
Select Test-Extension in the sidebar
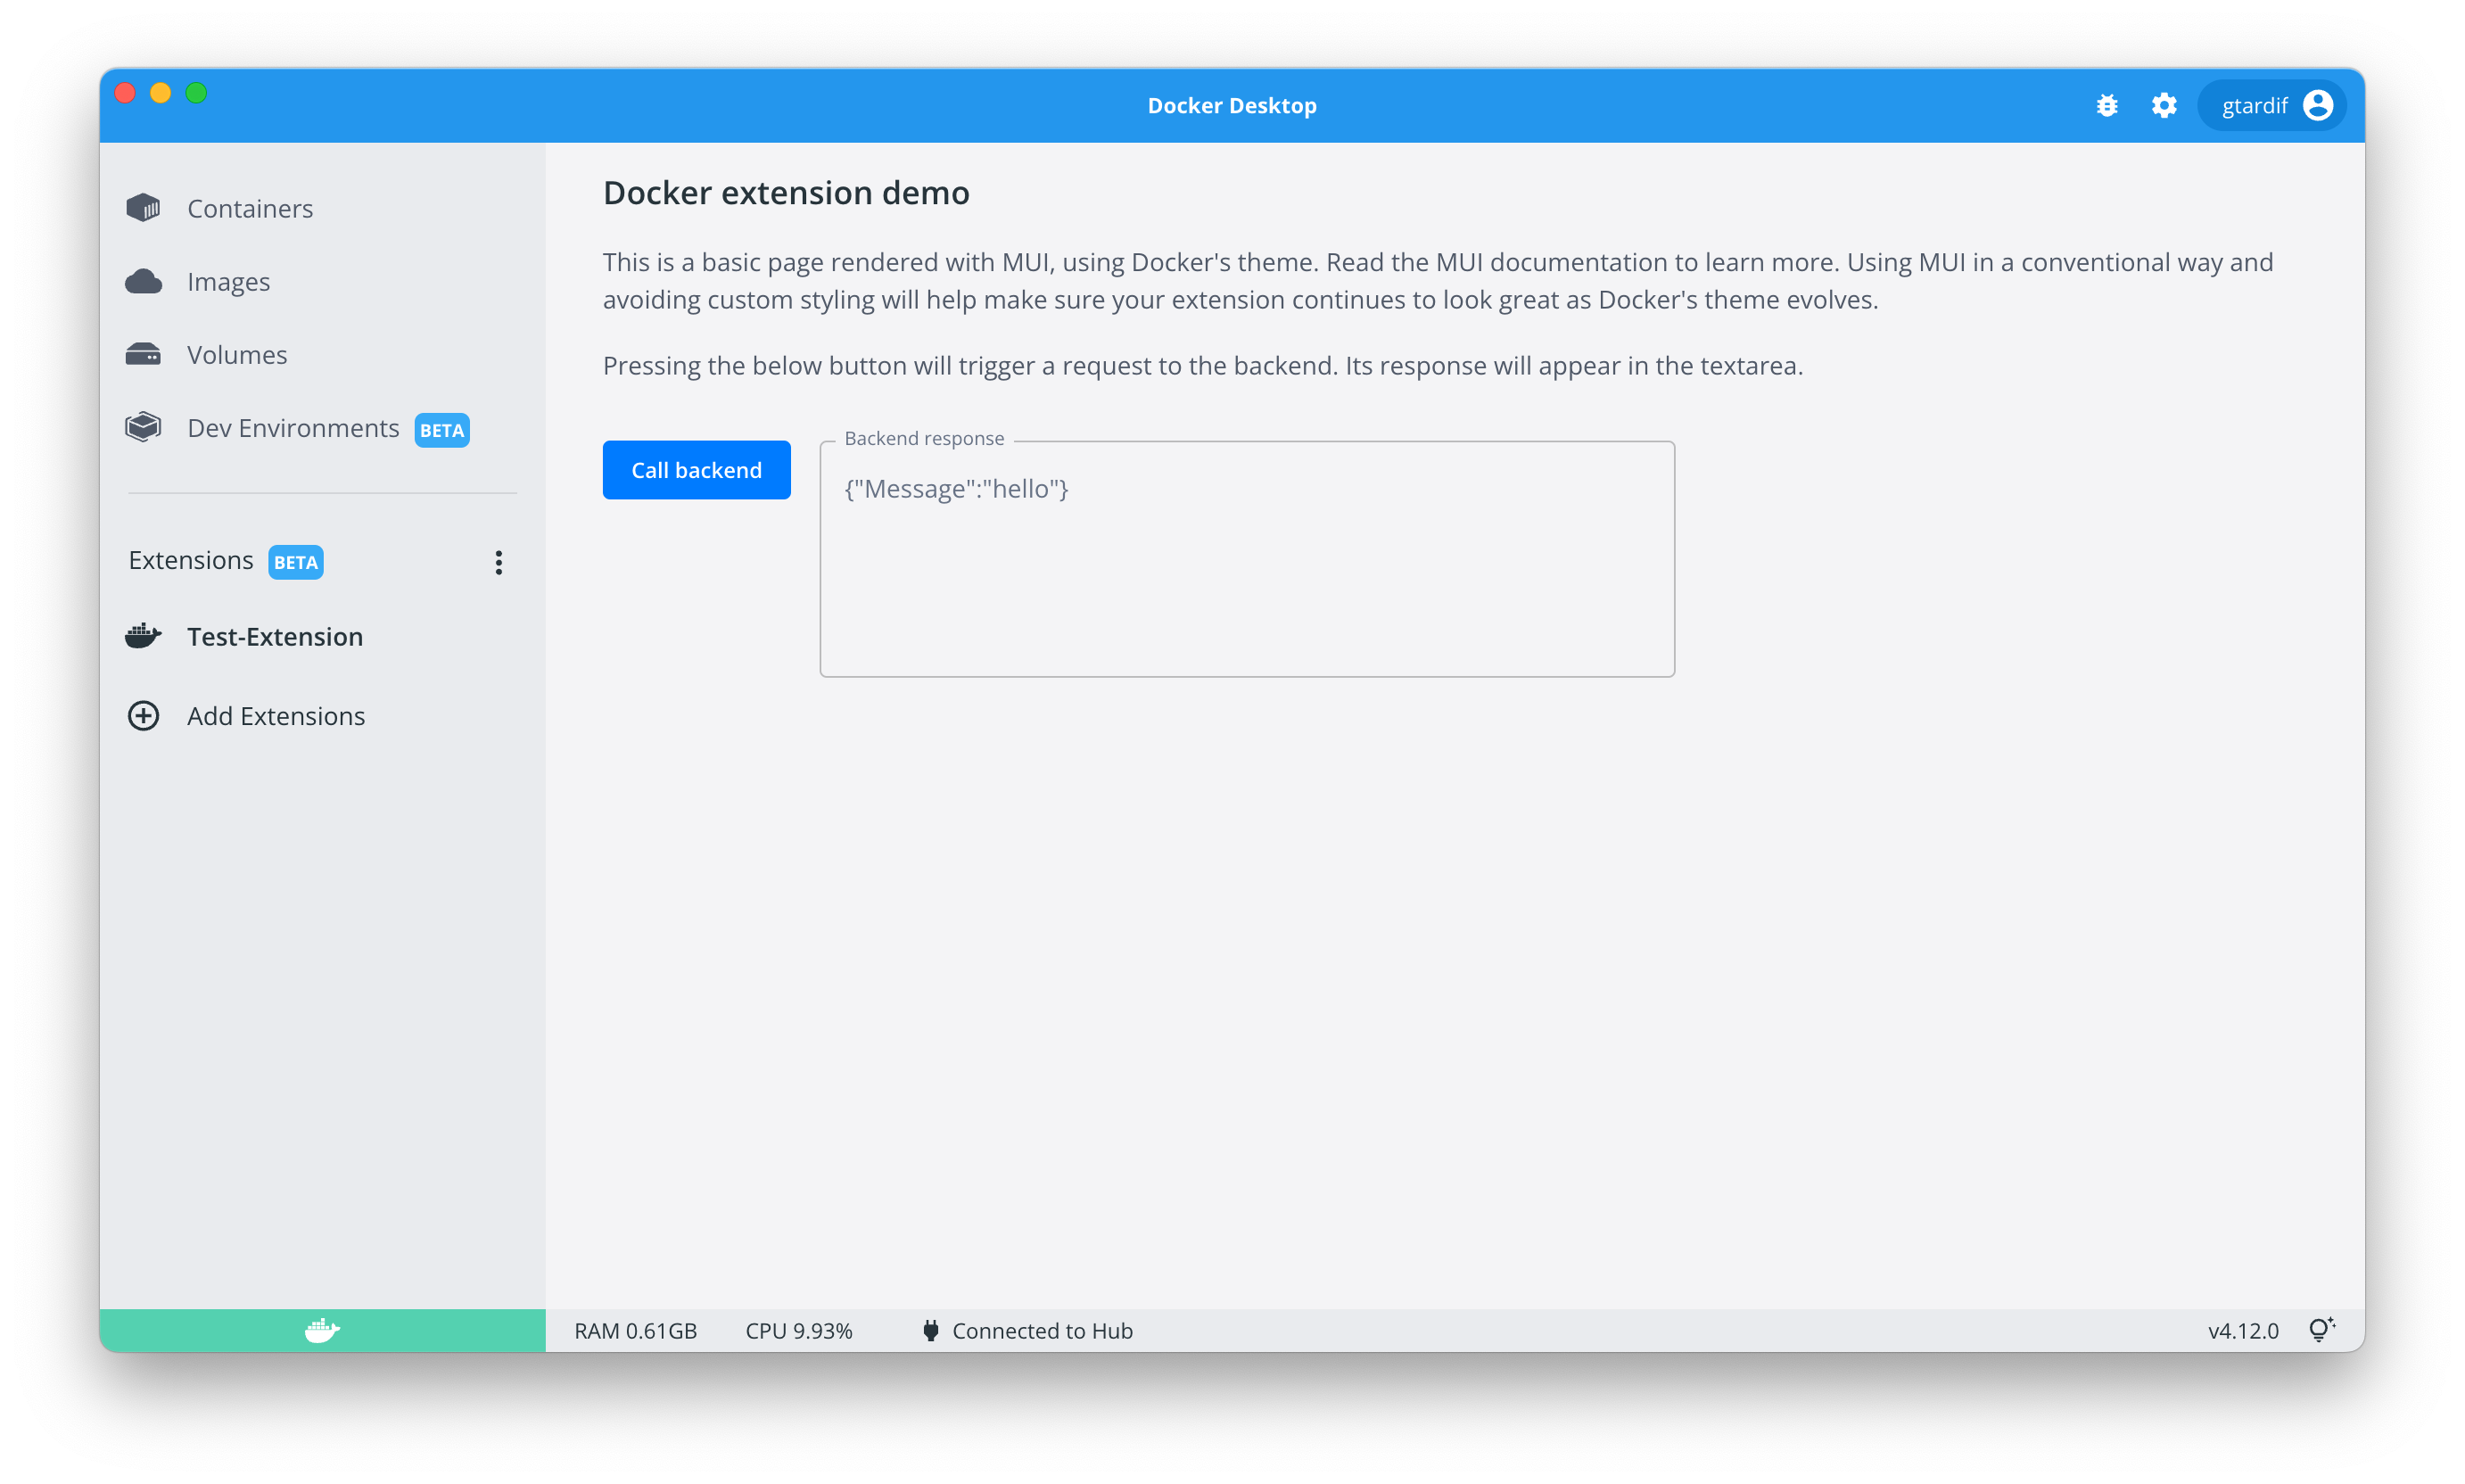(275, 637)
